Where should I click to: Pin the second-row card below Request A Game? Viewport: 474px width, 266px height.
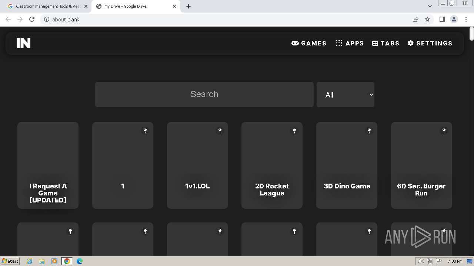(70, 231)
